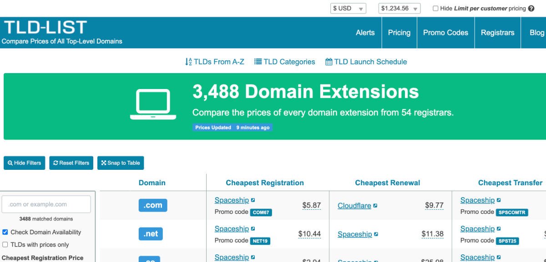The width and height of the screenshot is (546, 262).
Task: Click the A-Z sort icon before TLDs From A-Z
Action: point(188,62)
